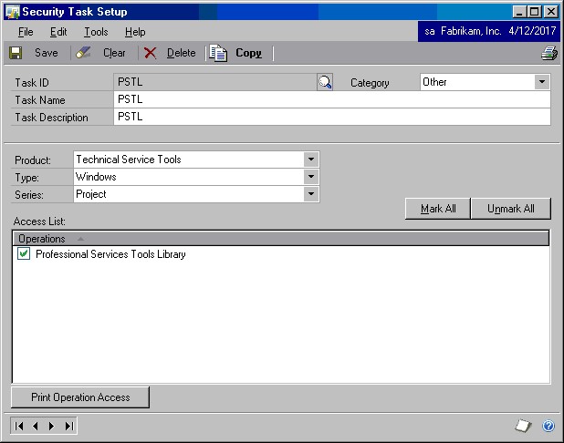Viewport: 564px width, 443px height.
Task: Expand the Product dropdown
Action: 311,160
